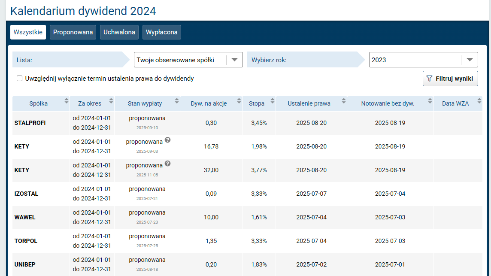Sort by Dyw. na akcje arrows
The height and width of the screenshot is (276, 491).
click(239, 101)
